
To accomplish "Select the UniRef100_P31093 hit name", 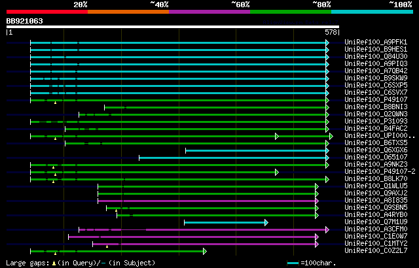I will [376, 122].
